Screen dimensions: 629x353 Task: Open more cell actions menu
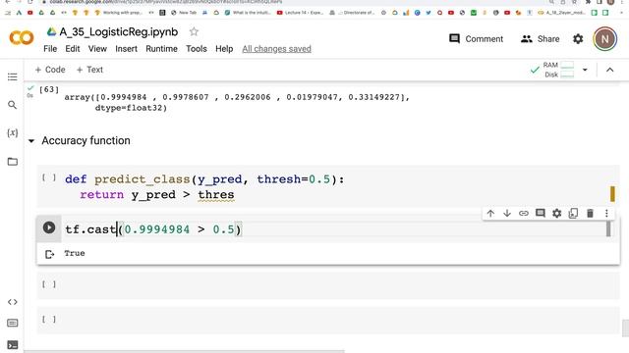[606, 214]
